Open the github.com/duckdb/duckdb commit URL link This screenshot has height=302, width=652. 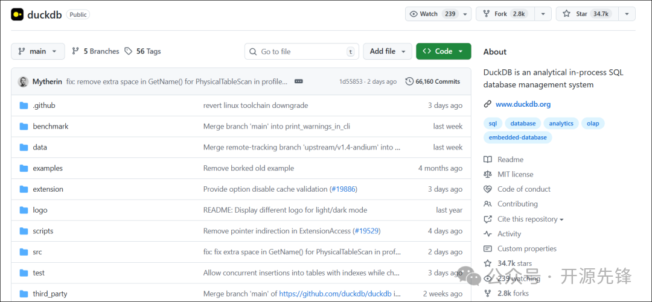[x=336, y=294]
